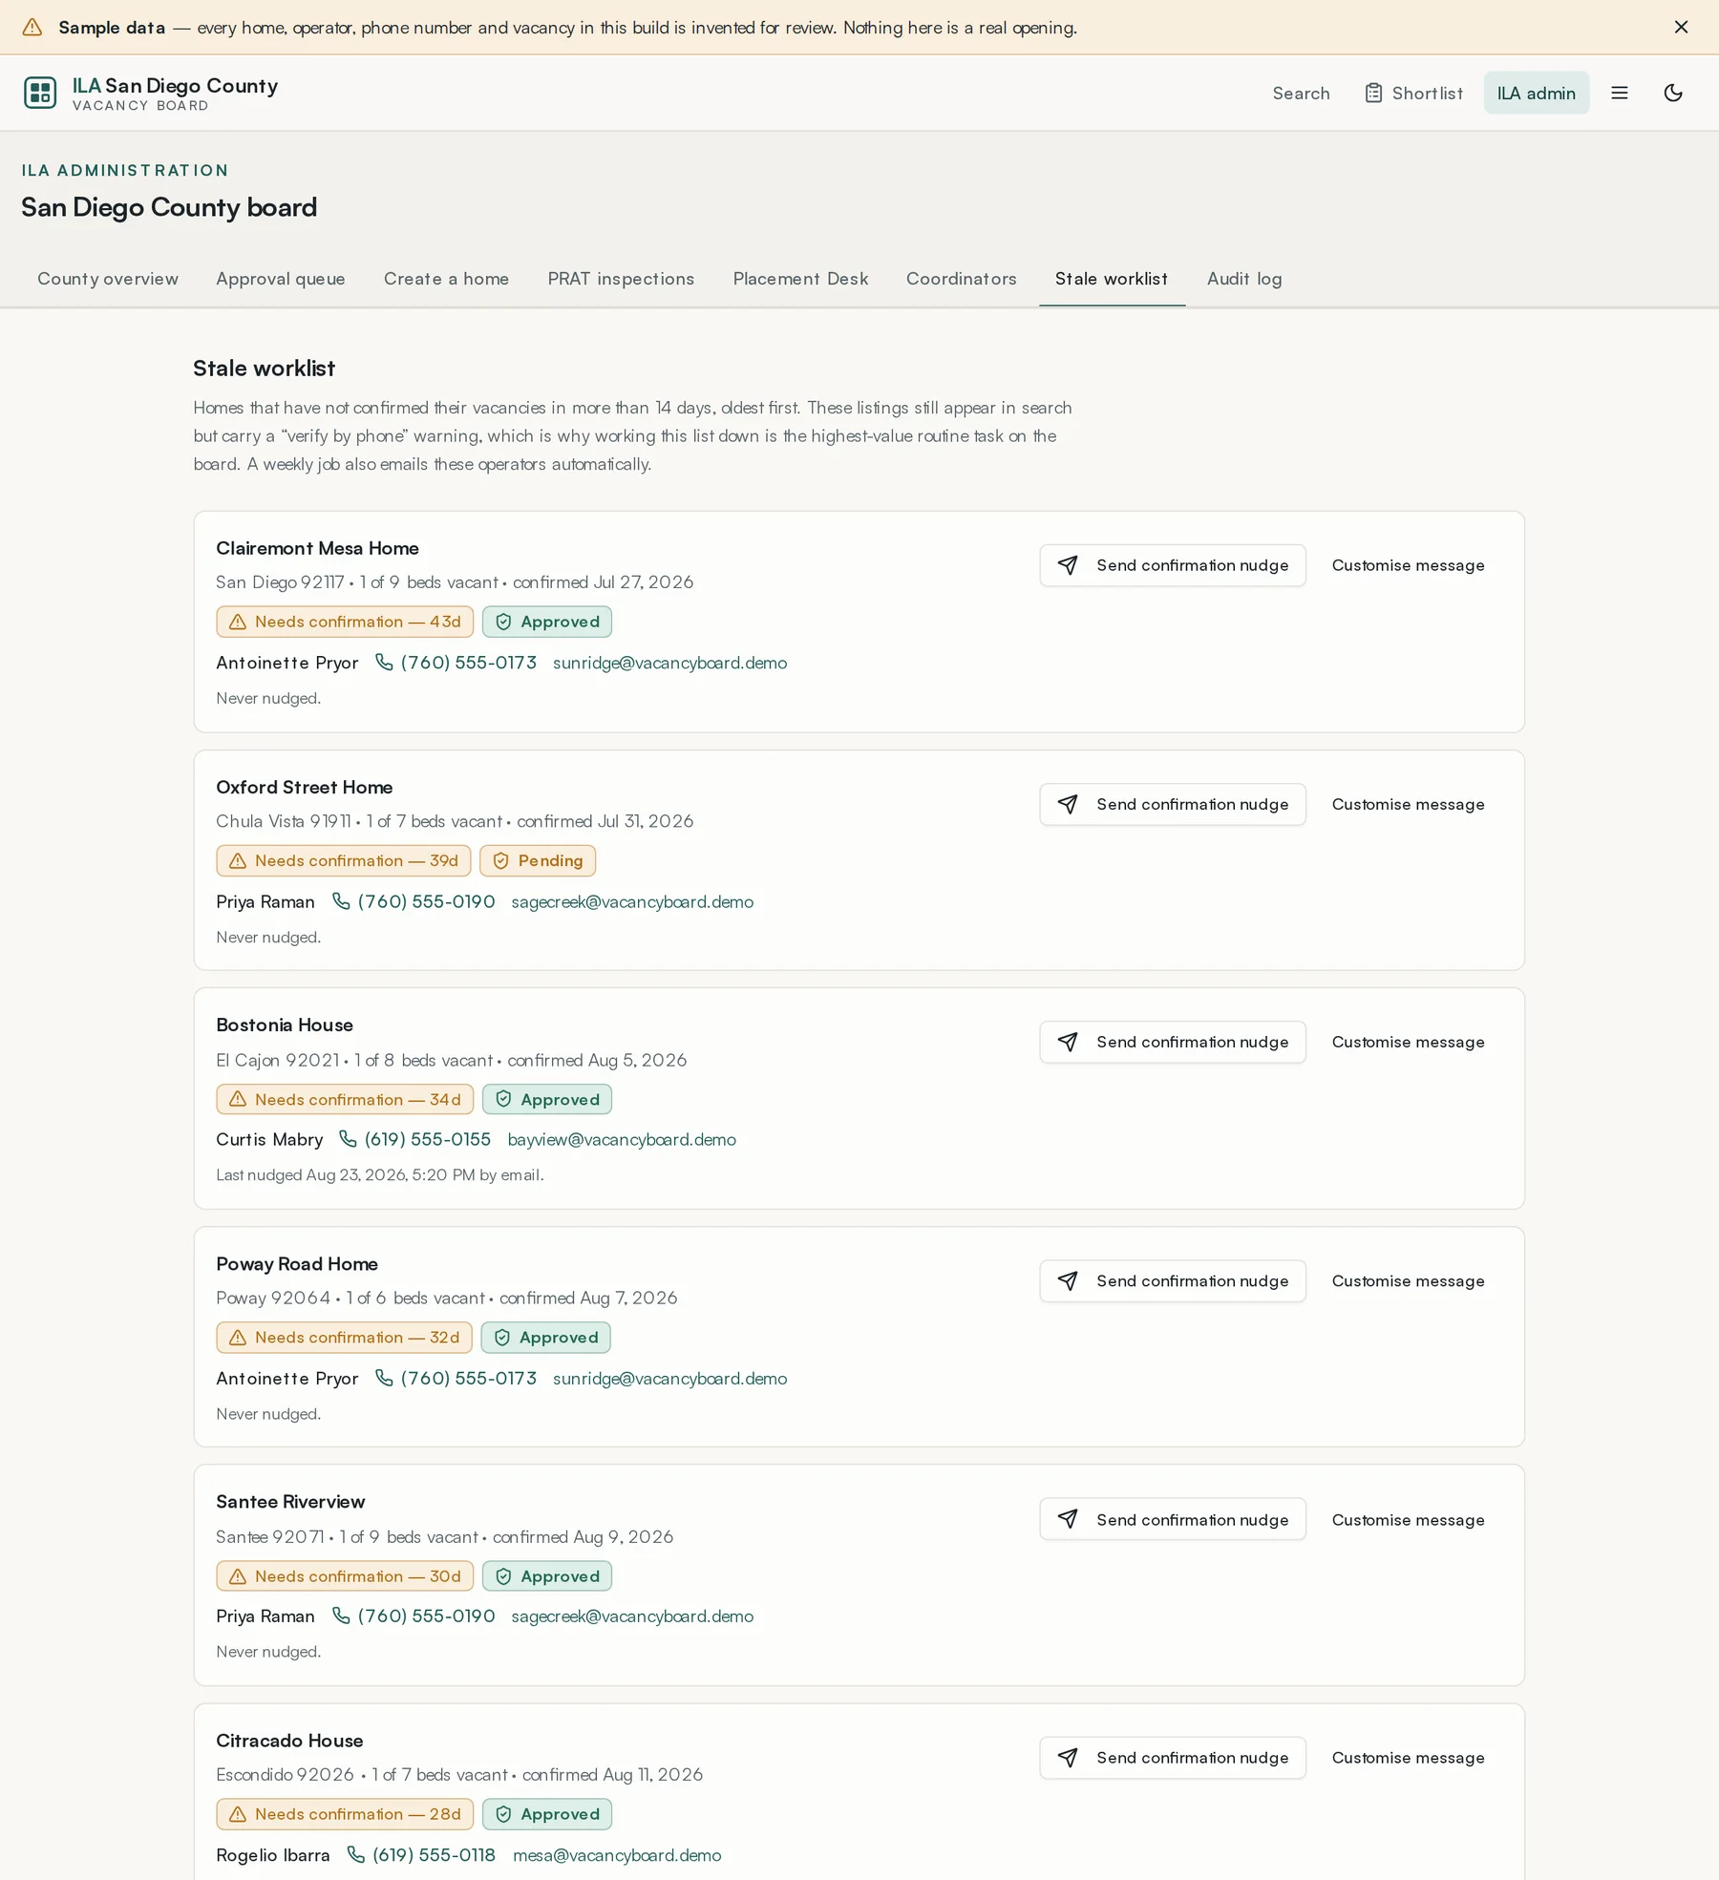1719x1880 pixels.
Task: Send confirmation nudge for Oxford Street Home
Action: 1173,804
